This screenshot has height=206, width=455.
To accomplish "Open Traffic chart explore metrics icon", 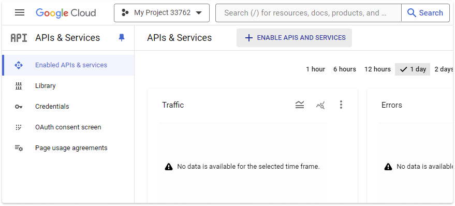I will (320, 105).
